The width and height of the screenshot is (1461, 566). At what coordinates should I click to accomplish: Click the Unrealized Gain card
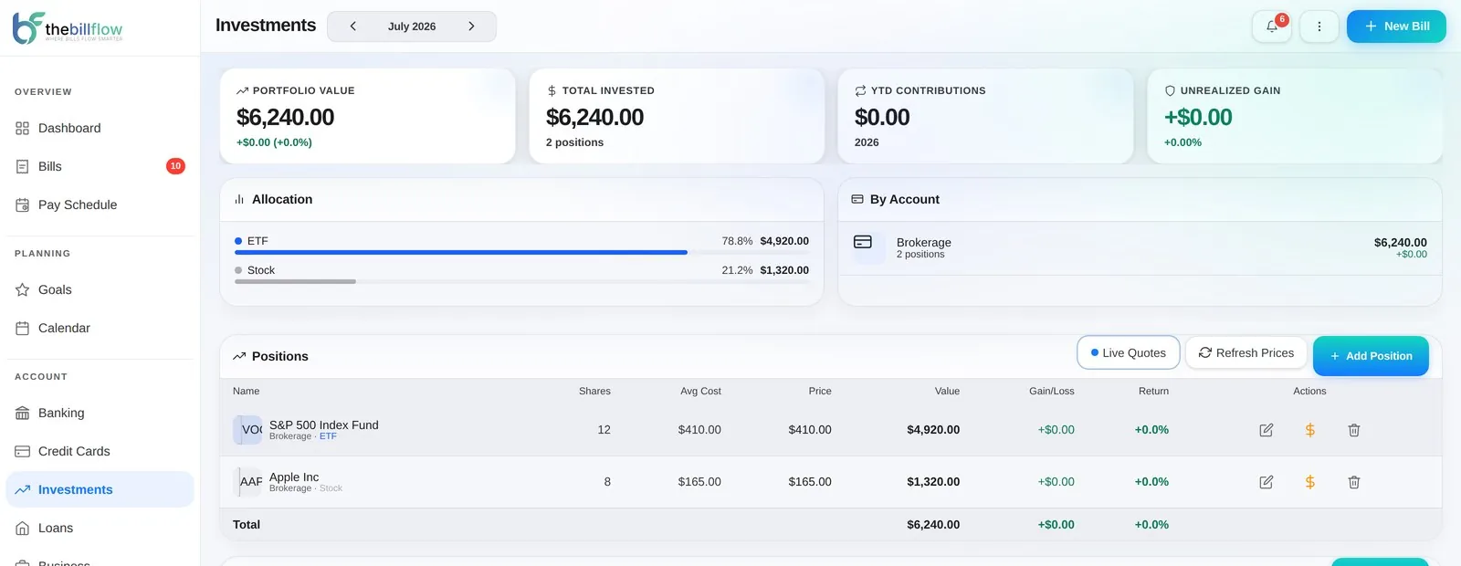(1295, 116)
